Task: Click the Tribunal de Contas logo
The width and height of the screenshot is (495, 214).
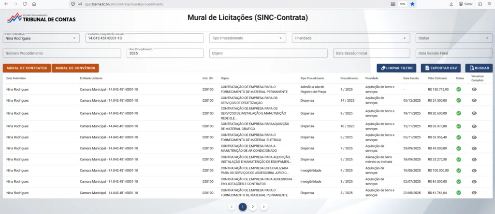Action: coord(41,18)
